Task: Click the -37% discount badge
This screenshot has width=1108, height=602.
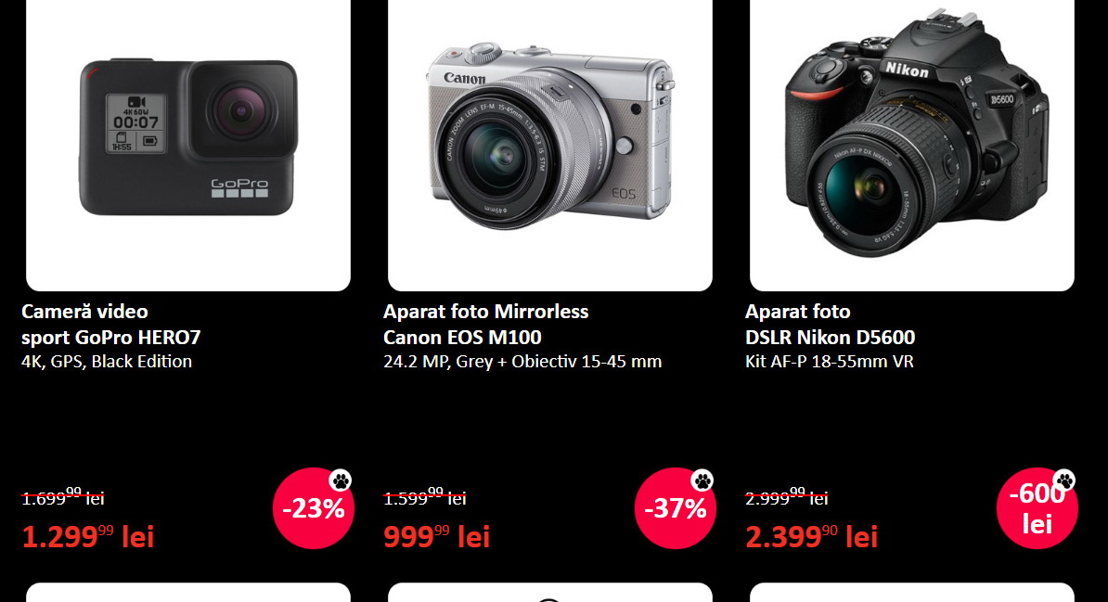Action: pyautogui.click(x=675, y=508)
